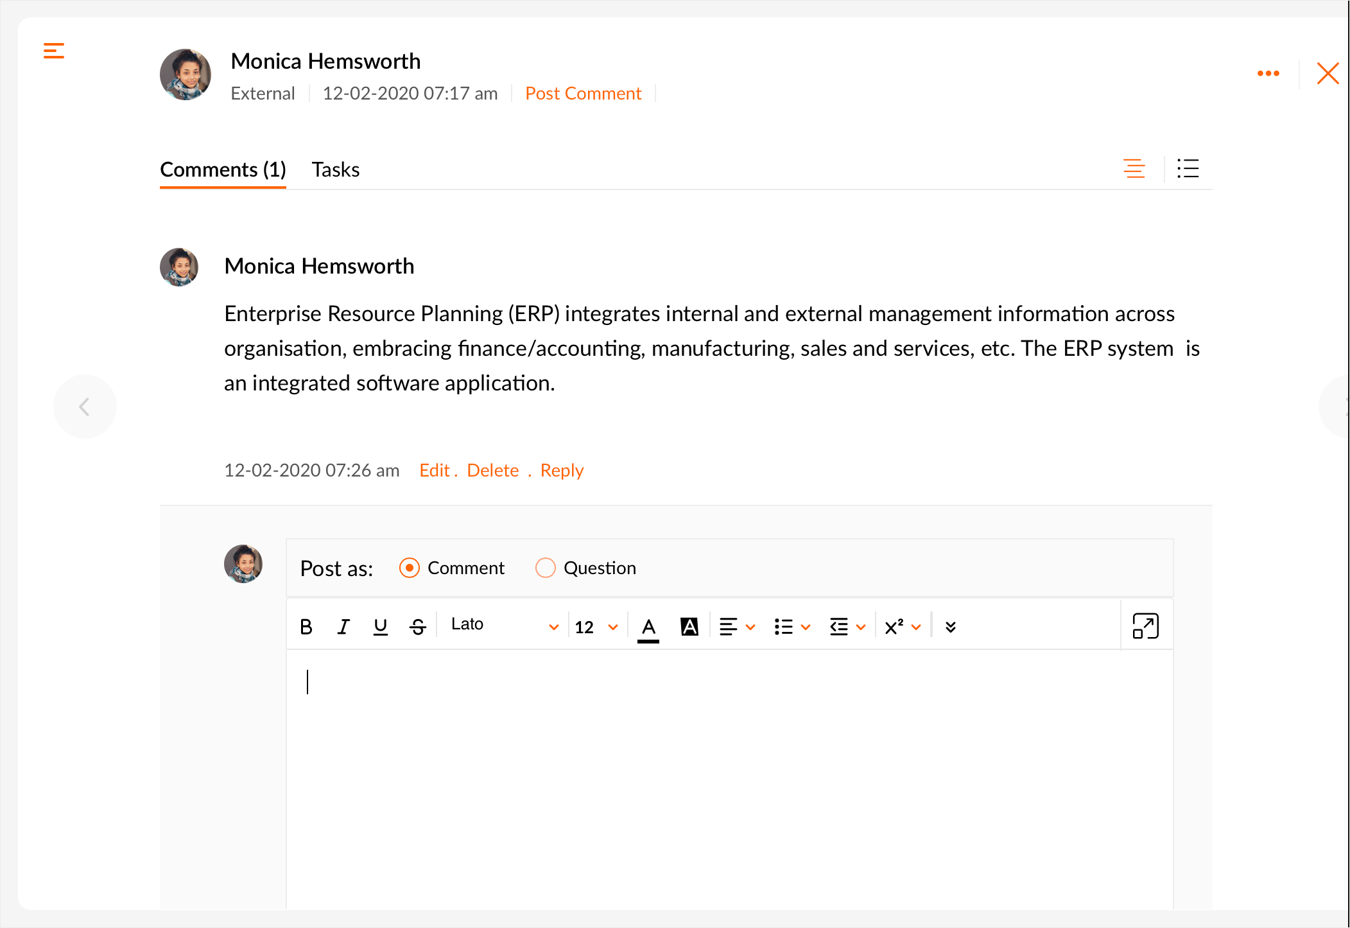Expand the editor to full size
Screen dimensions: 1350x928
[x=1145, y=626]
